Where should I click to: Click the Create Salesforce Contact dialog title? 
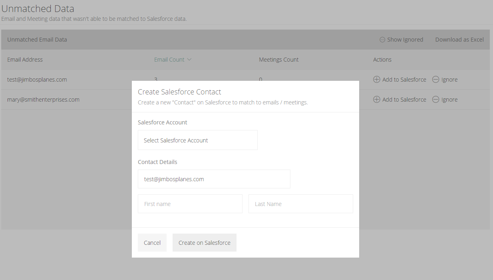click(179, 92)
